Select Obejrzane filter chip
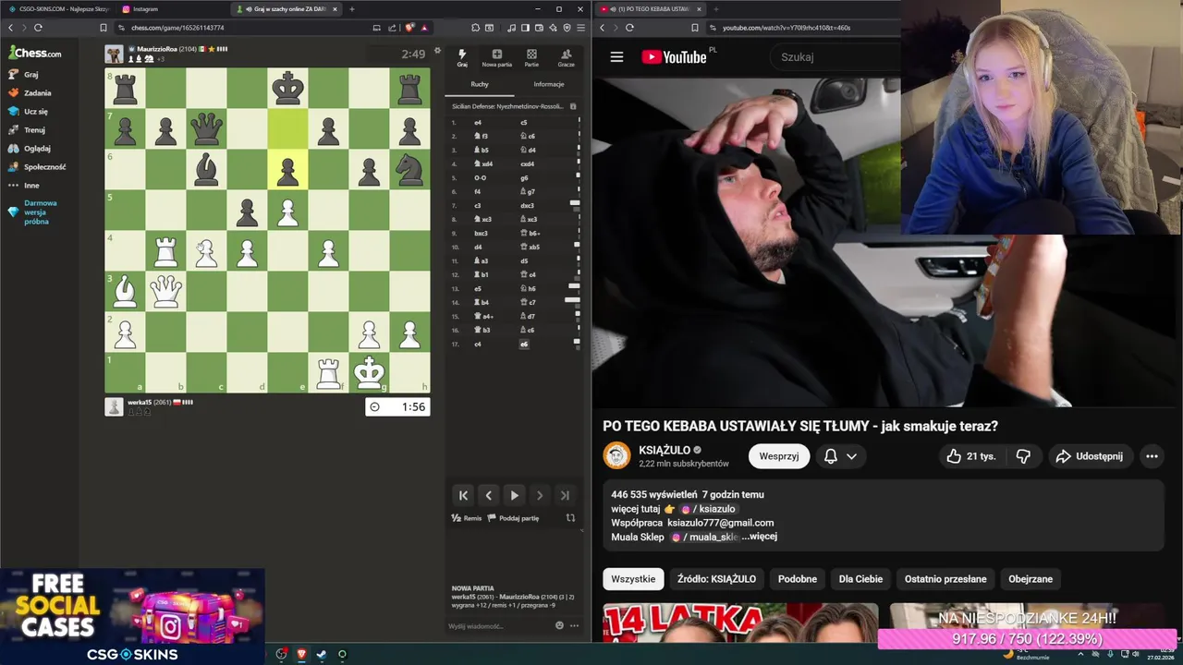 pos(1031,579)
